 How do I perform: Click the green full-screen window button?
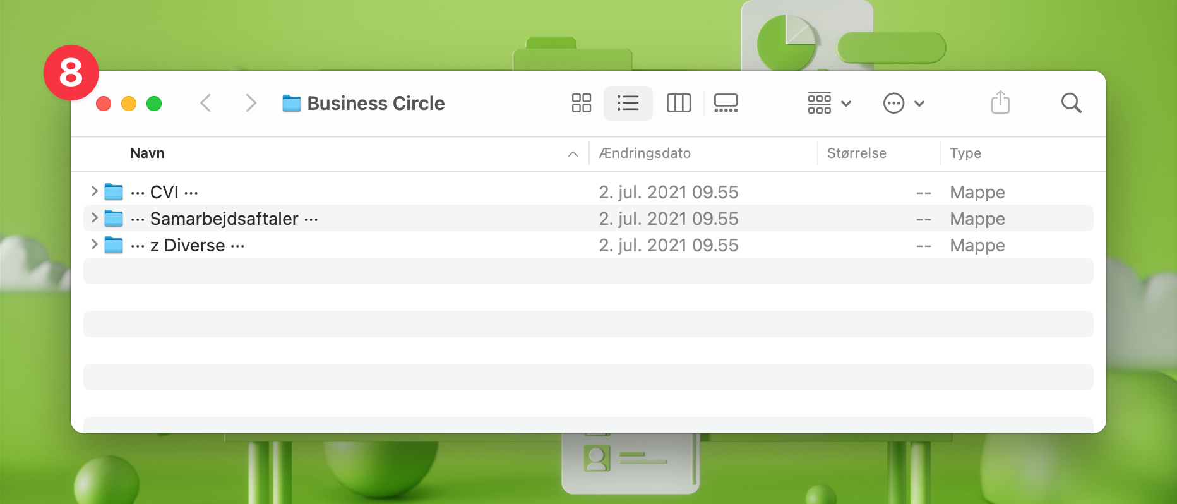154,104
